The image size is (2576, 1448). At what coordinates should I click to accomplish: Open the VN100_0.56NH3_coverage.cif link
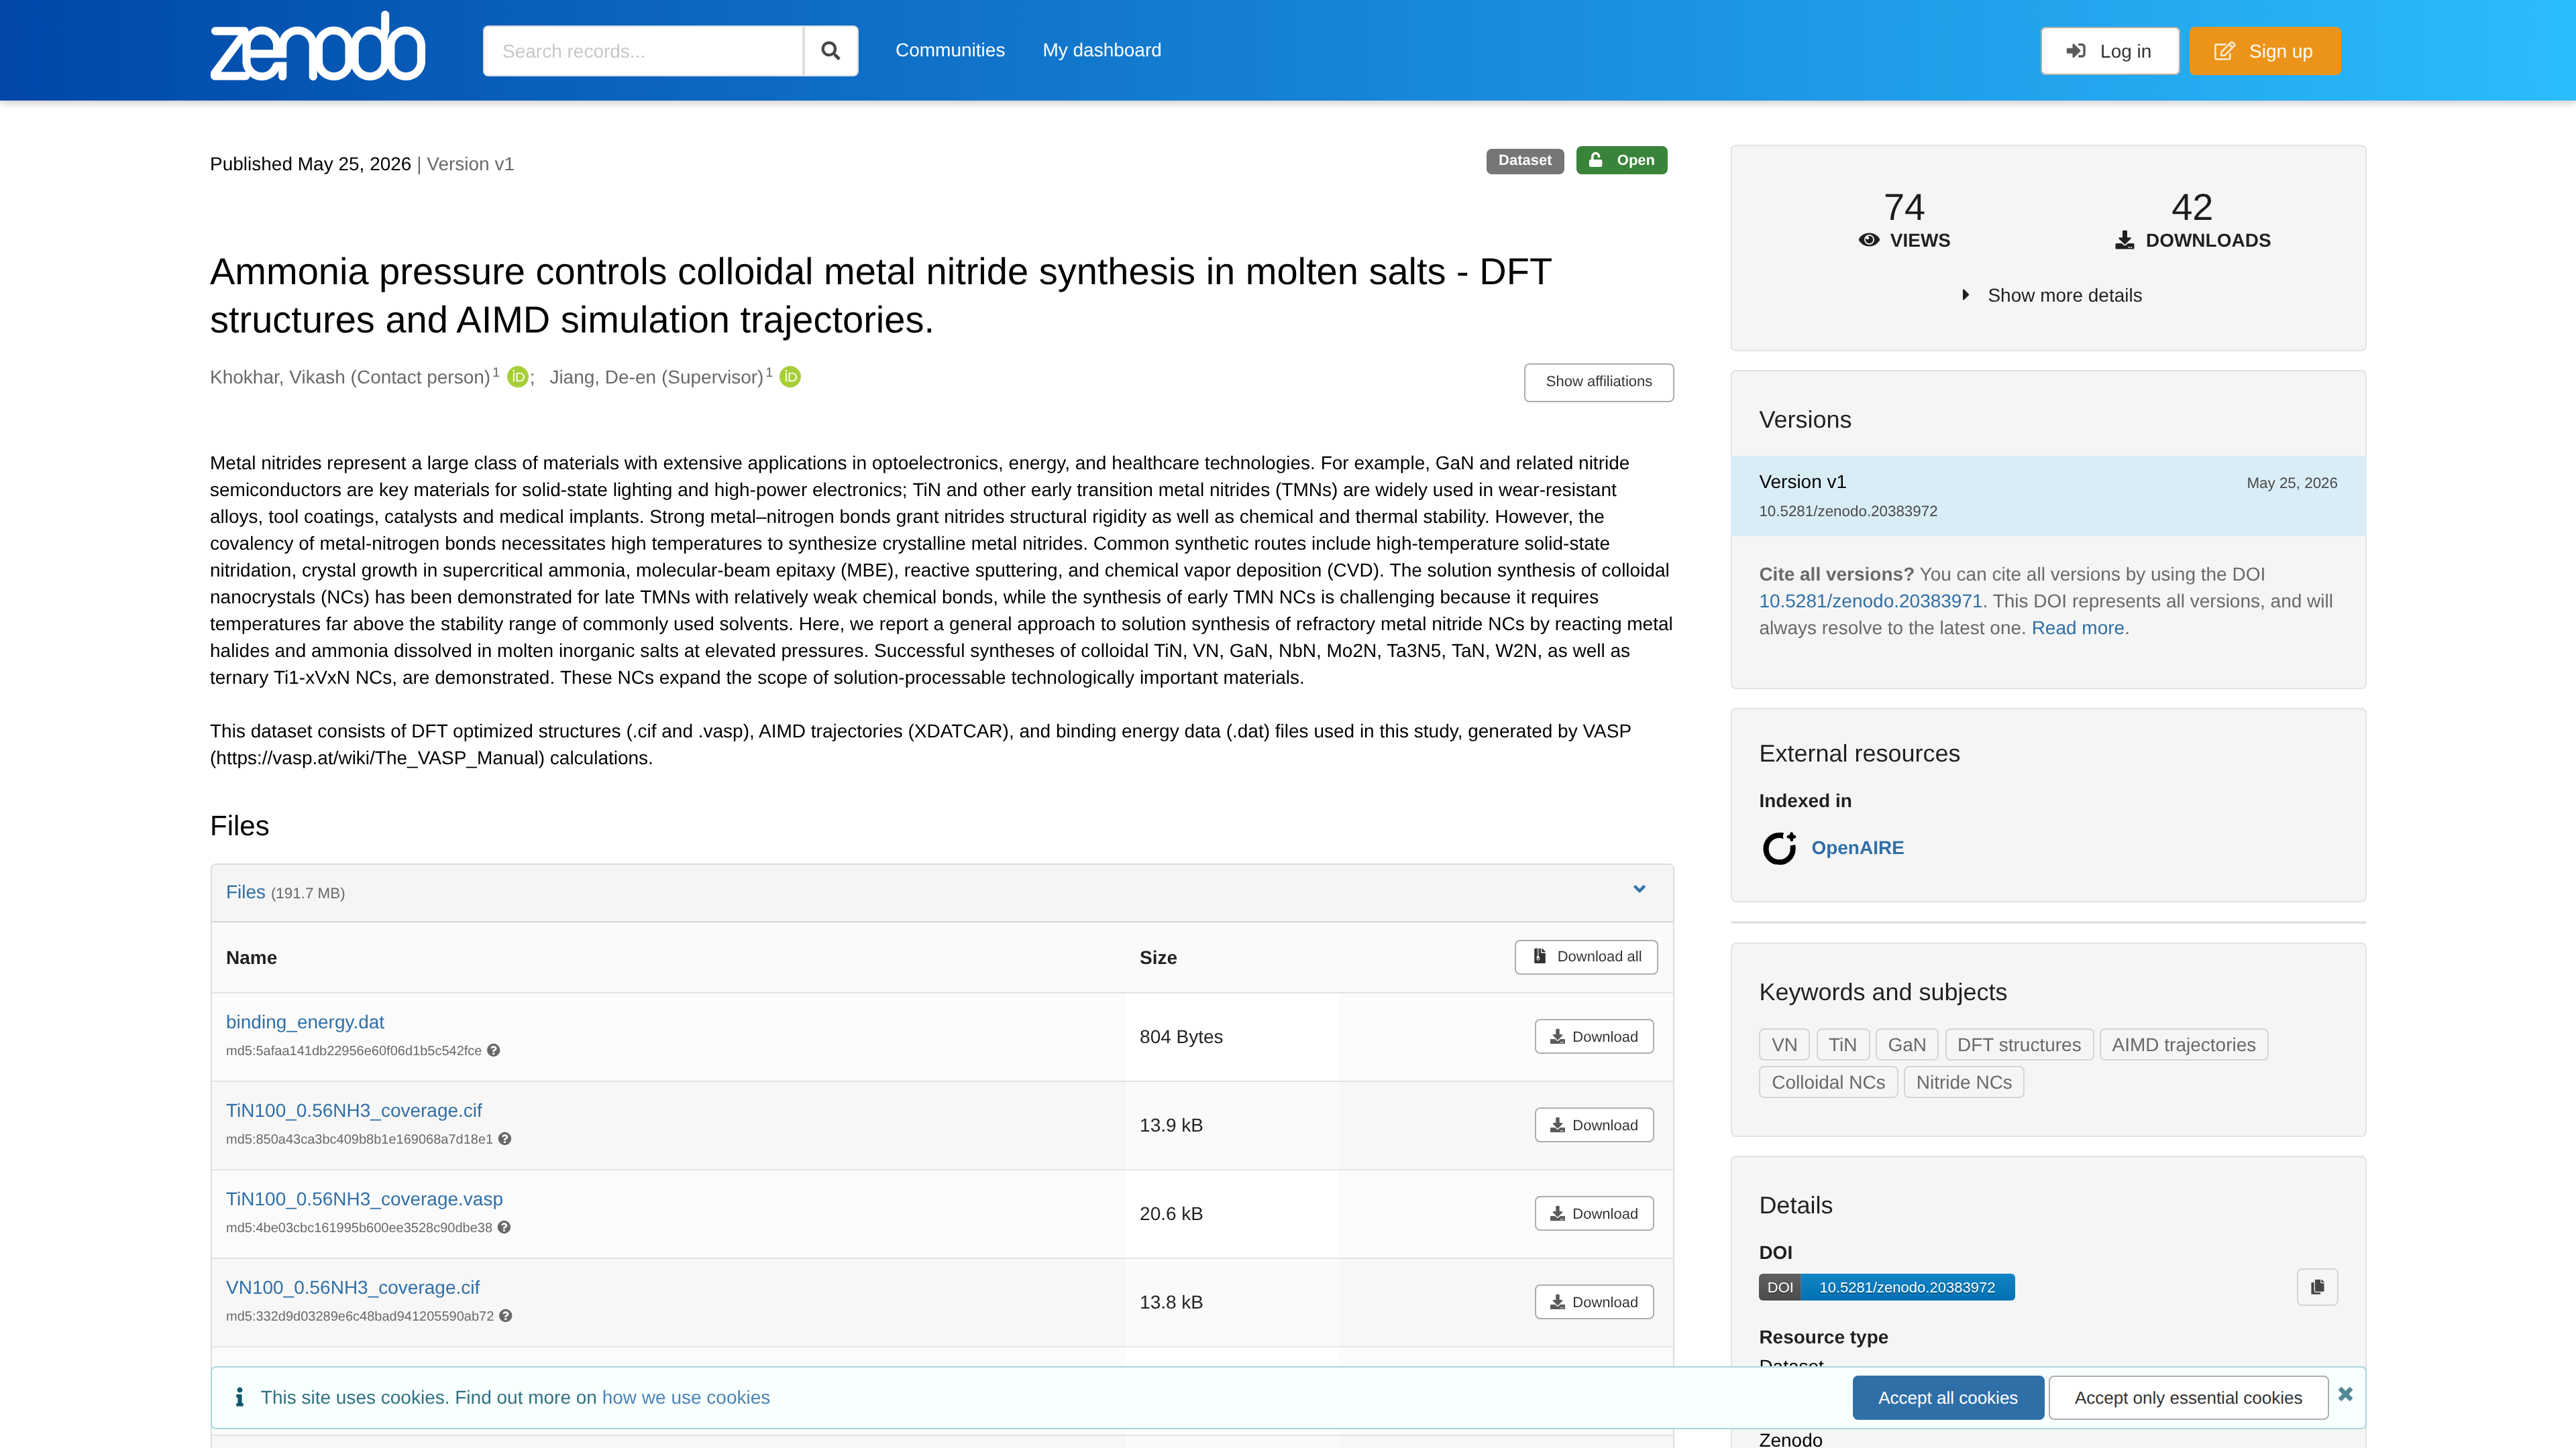pyautogui.click(x=353, y=1287)
